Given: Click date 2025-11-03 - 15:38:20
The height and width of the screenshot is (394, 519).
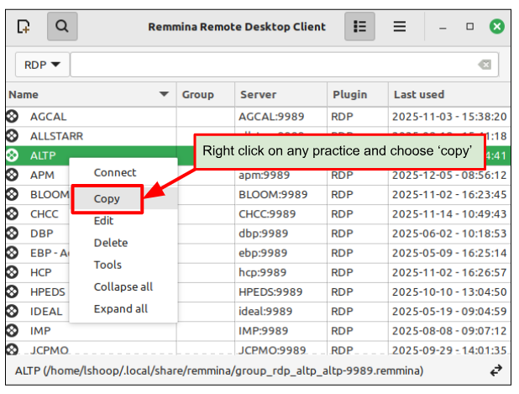Looking at the screenshot, I should click(x=449, y=117).
